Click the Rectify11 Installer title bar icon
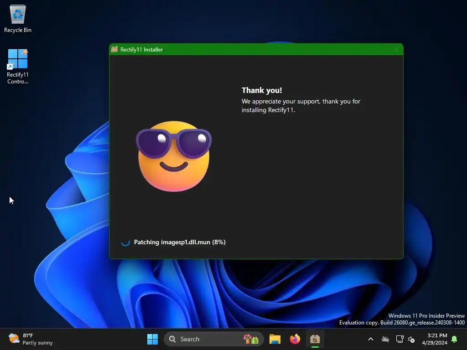 click(x=114, y=49)
